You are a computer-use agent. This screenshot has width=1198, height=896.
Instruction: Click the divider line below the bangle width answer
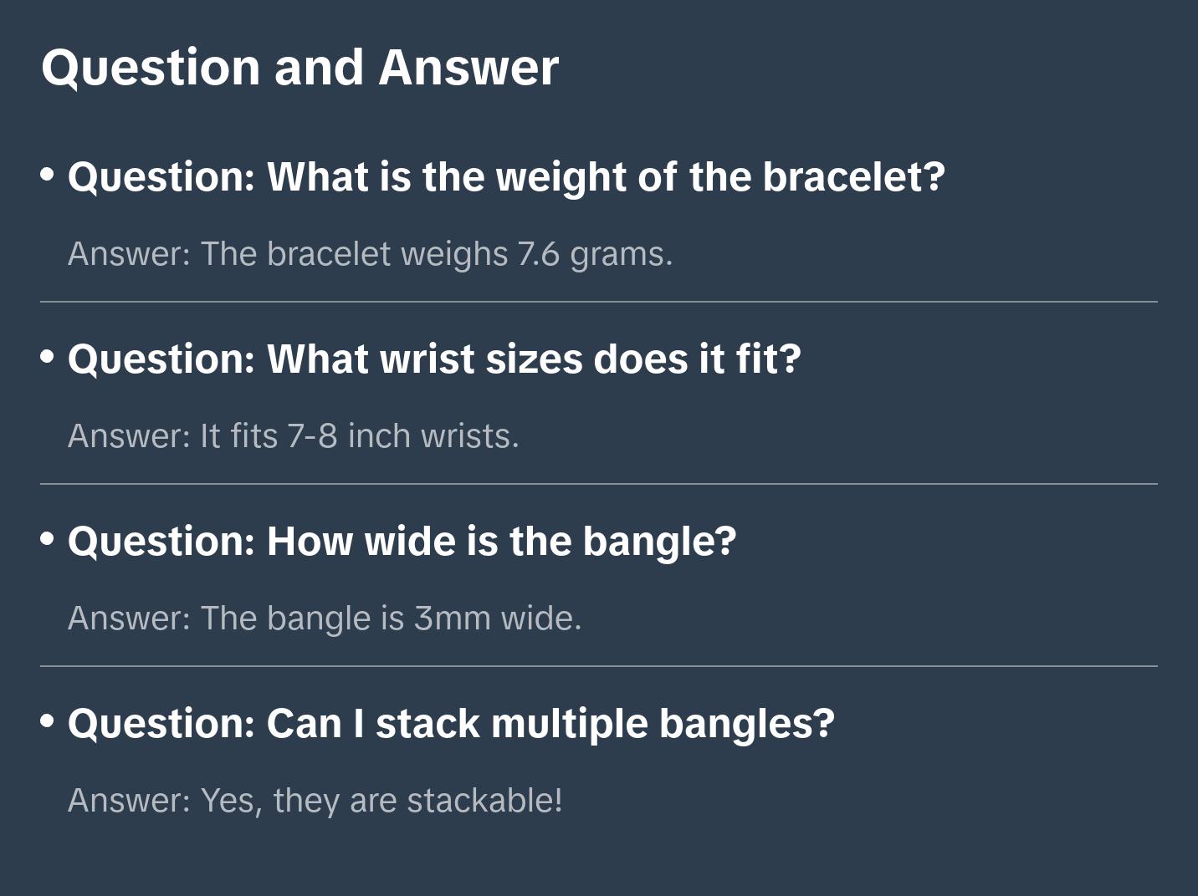click(599, 666)
